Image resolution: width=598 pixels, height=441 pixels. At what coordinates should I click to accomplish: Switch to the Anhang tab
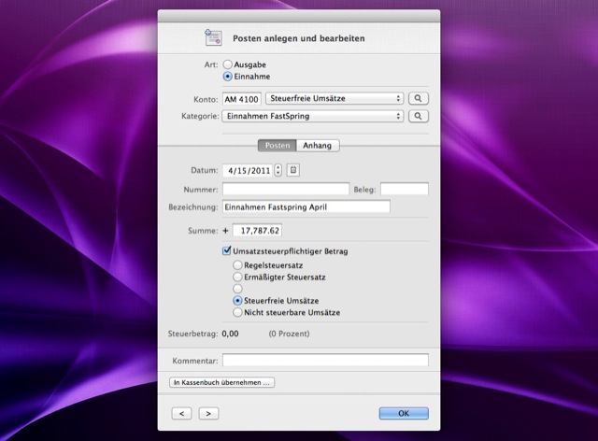[x=320, y=145]
